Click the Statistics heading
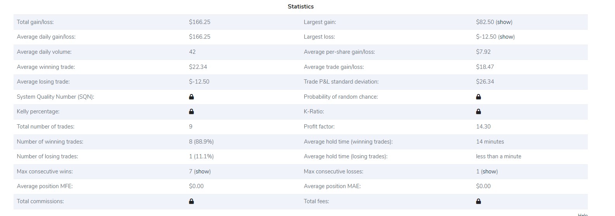 pos(301,7)
